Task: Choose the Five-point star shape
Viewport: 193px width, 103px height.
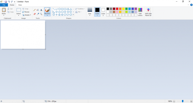Action: click(60, 15)
